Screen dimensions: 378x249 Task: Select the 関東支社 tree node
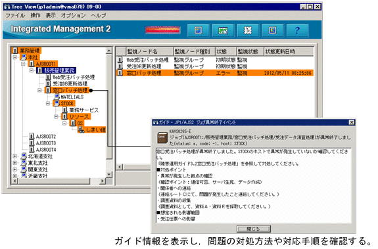tap(37, 170)
